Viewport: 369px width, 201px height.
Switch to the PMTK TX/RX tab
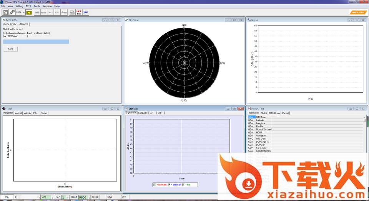pyautogui.click(x=10, y=25)
